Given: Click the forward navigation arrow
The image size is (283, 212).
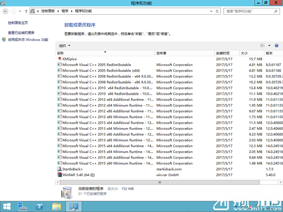Looking at the screenshot, I should (x=14, y=11).
